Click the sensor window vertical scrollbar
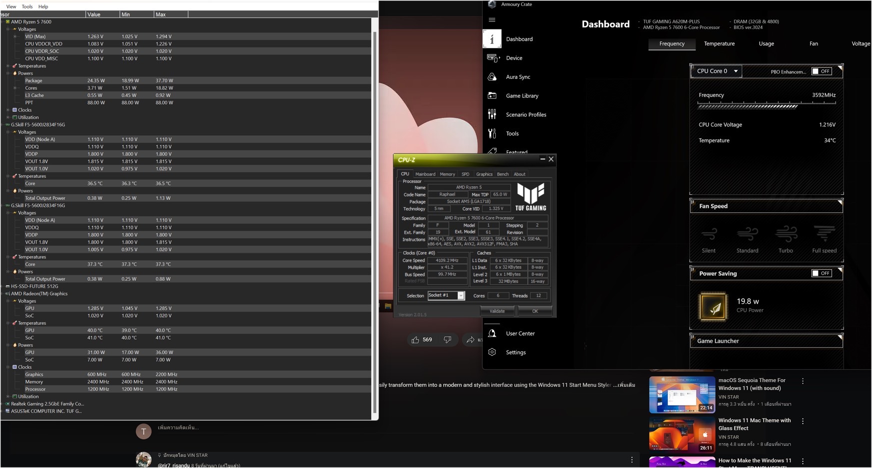872x468 pixels. click(x=375, y=223)
